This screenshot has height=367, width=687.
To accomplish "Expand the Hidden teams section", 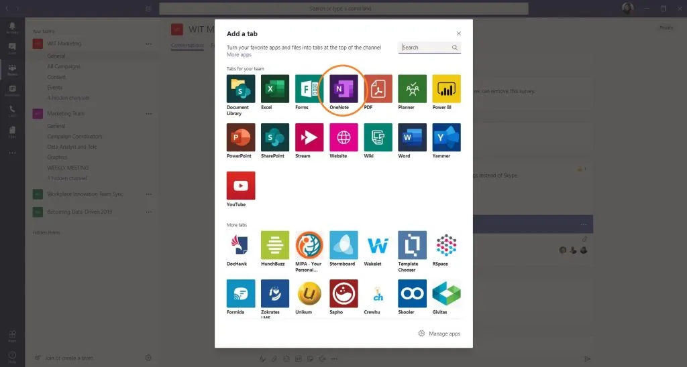I will click(x=46, y=232).
